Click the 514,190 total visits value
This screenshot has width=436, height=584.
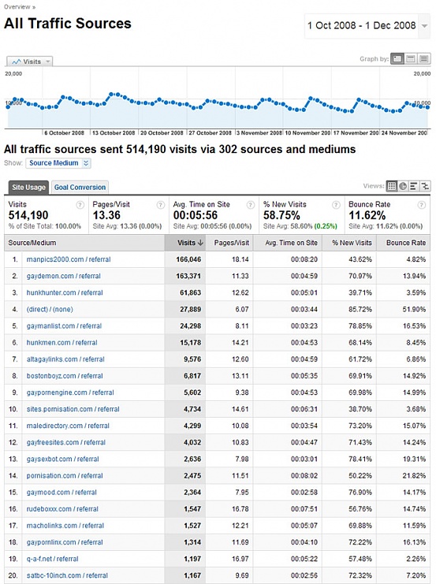(x=28, y=215)
